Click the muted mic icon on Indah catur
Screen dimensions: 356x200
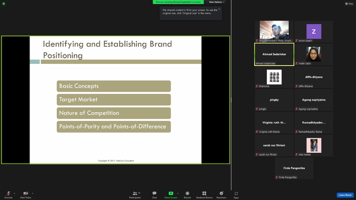click(296, 63)
